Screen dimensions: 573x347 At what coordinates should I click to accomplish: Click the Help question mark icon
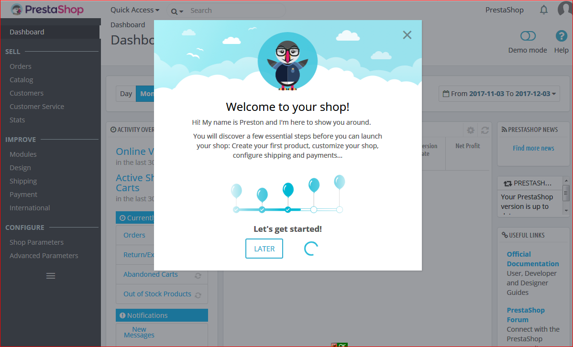click(x=562, y=36)
